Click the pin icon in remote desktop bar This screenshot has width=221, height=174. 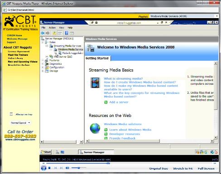[x=92, y=22]
